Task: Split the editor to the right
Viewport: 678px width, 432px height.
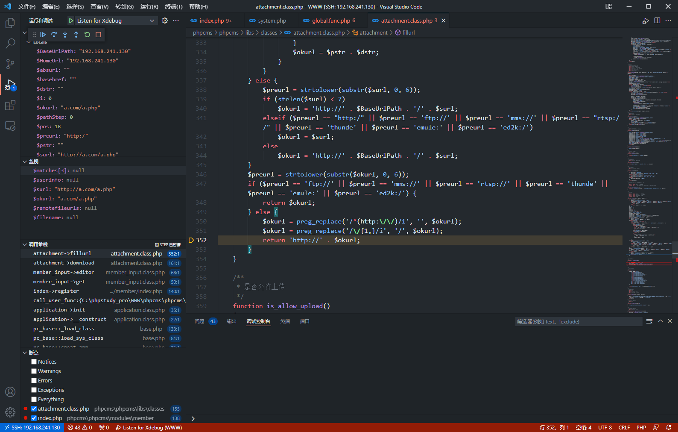Action: pyautogui.click(x=657, y=21)
